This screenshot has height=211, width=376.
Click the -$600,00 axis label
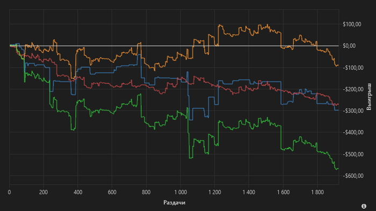point(353,176)
